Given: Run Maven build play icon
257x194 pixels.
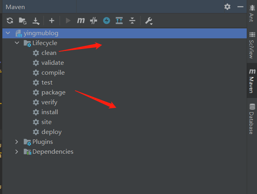Looking at the screenshot, I should 68,21.
